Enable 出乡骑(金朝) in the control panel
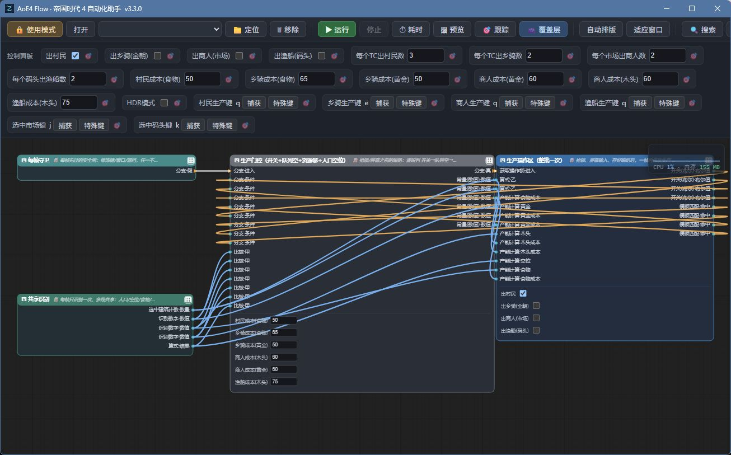This screenshot has height=455, width=731. (157, 56)
